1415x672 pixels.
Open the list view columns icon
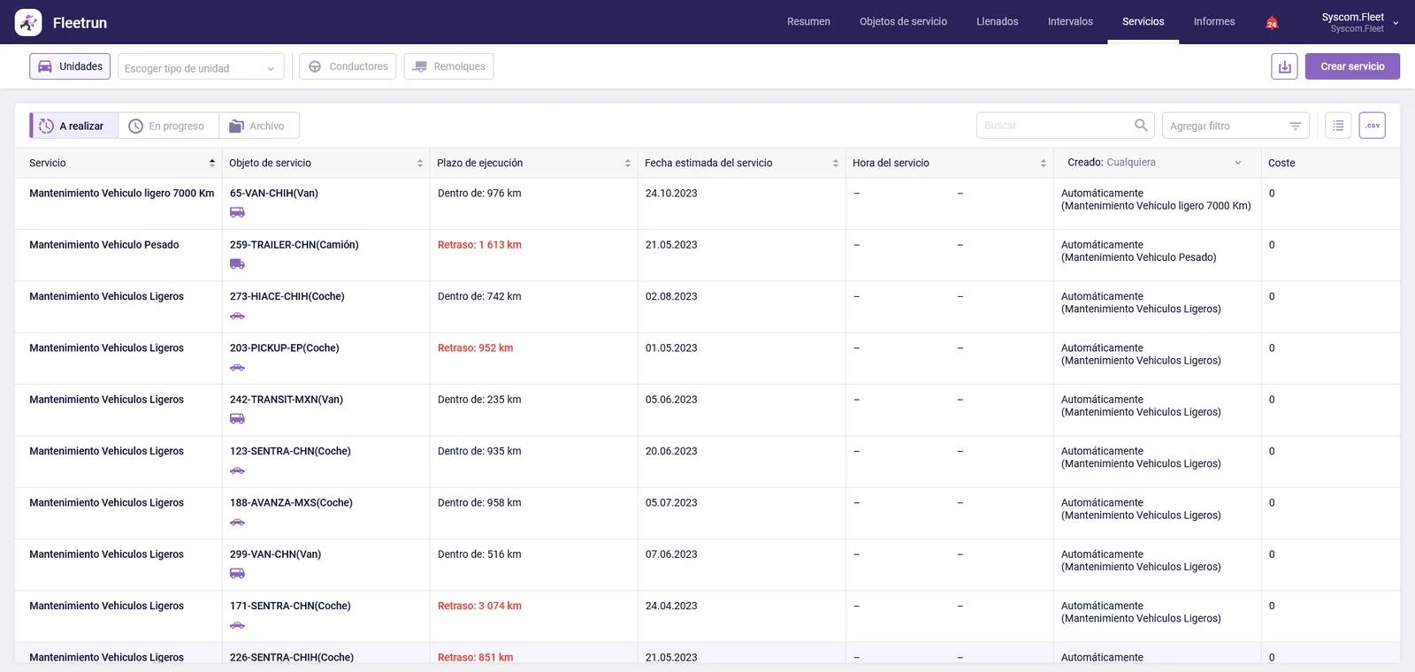(x=1338, y=126)
